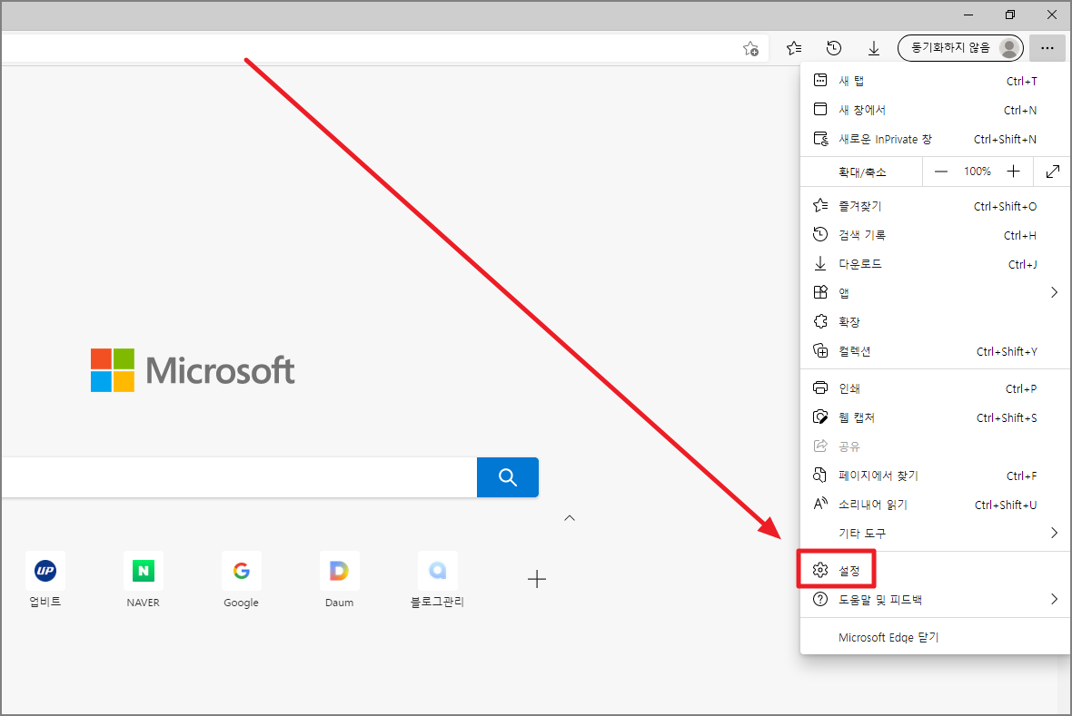Open the Downloads toolbar icon
1072x716 pixels.
873,48
